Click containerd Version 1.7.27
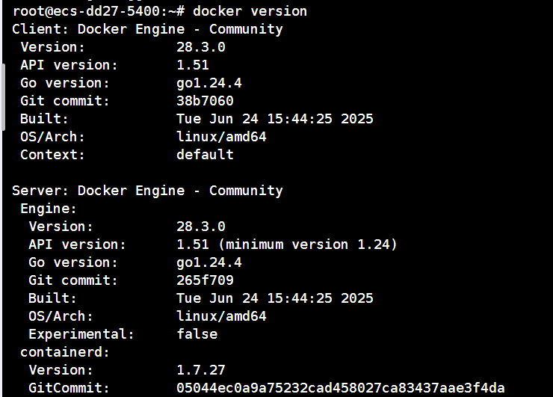This screenshot has width=553, height=397. click(x=201, y=370)
